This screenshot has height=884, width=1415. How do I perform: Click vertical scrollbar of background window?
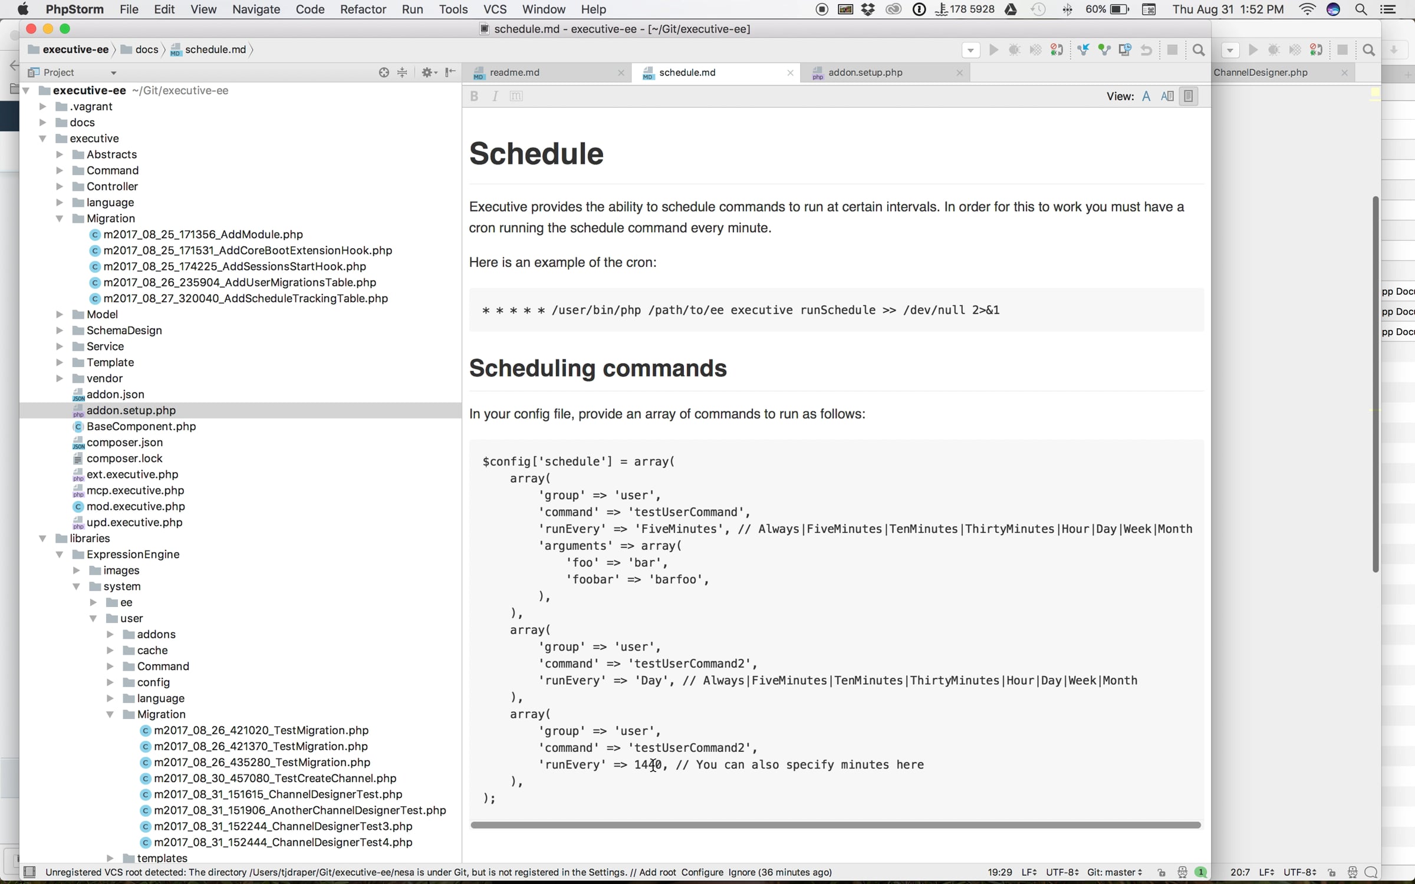[x=1375, y=384]
